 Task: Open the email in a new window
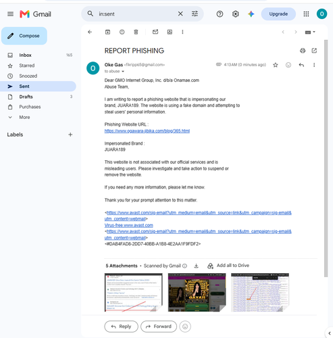pos(314,51)
